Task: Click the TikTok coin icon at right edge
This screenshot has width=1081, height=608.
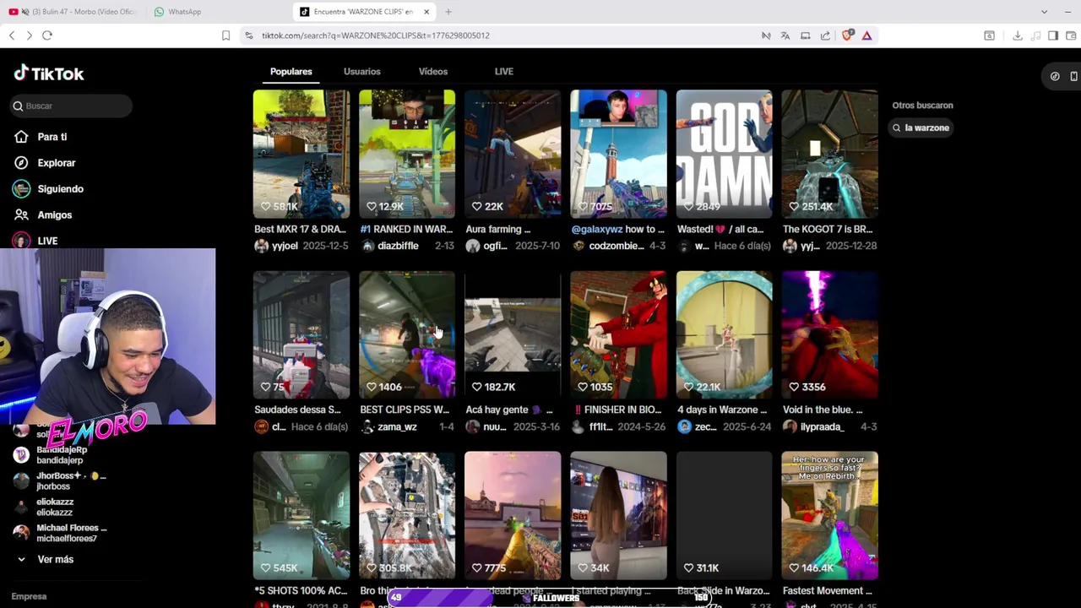Action: click(x=1055, y=76)
